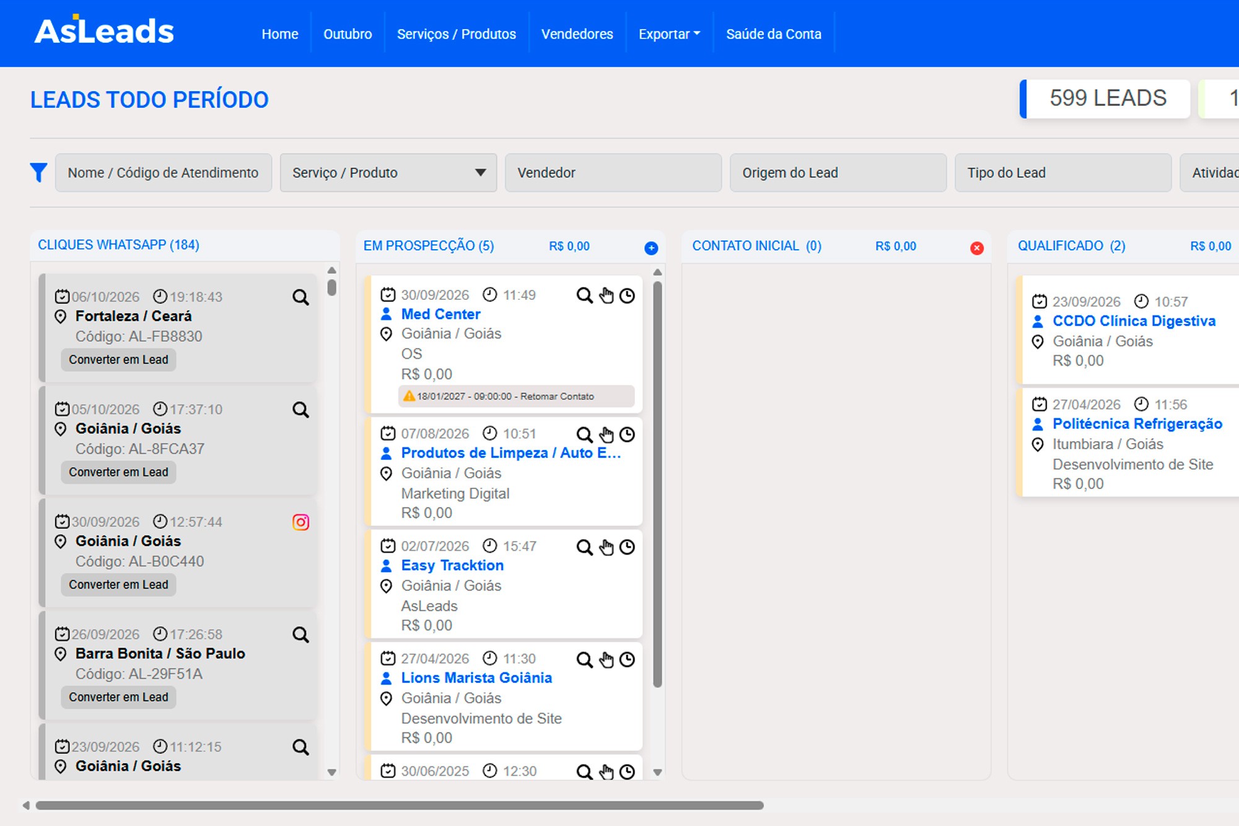Click the AsLeads logo
1239x826 pixels.
pos(104,30)
